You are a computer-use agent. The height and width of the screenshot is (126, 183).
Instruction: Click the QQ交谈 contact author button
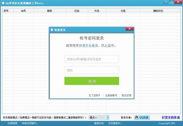pyautogui.click(x=142, y=117)
